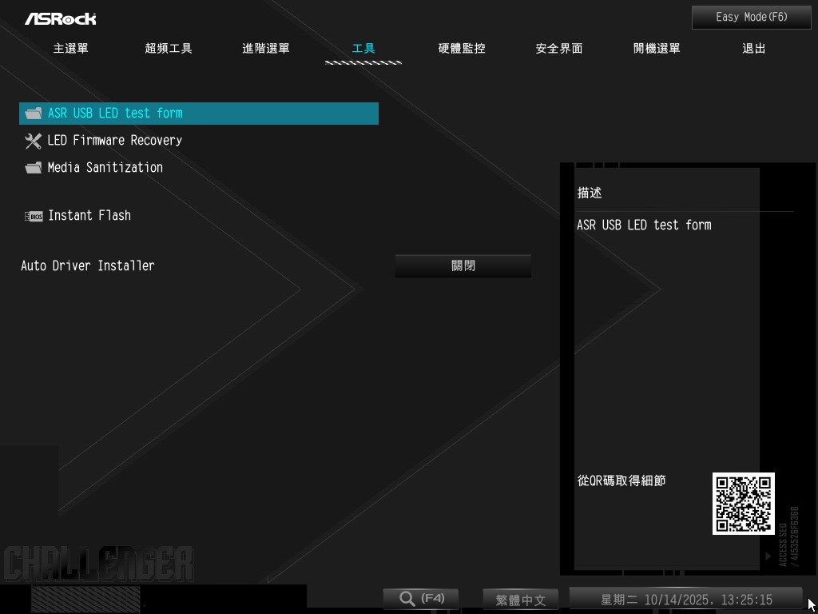818x614 pixels.
Task: Go to the 進階選單 tab
Action: [266, 49]
